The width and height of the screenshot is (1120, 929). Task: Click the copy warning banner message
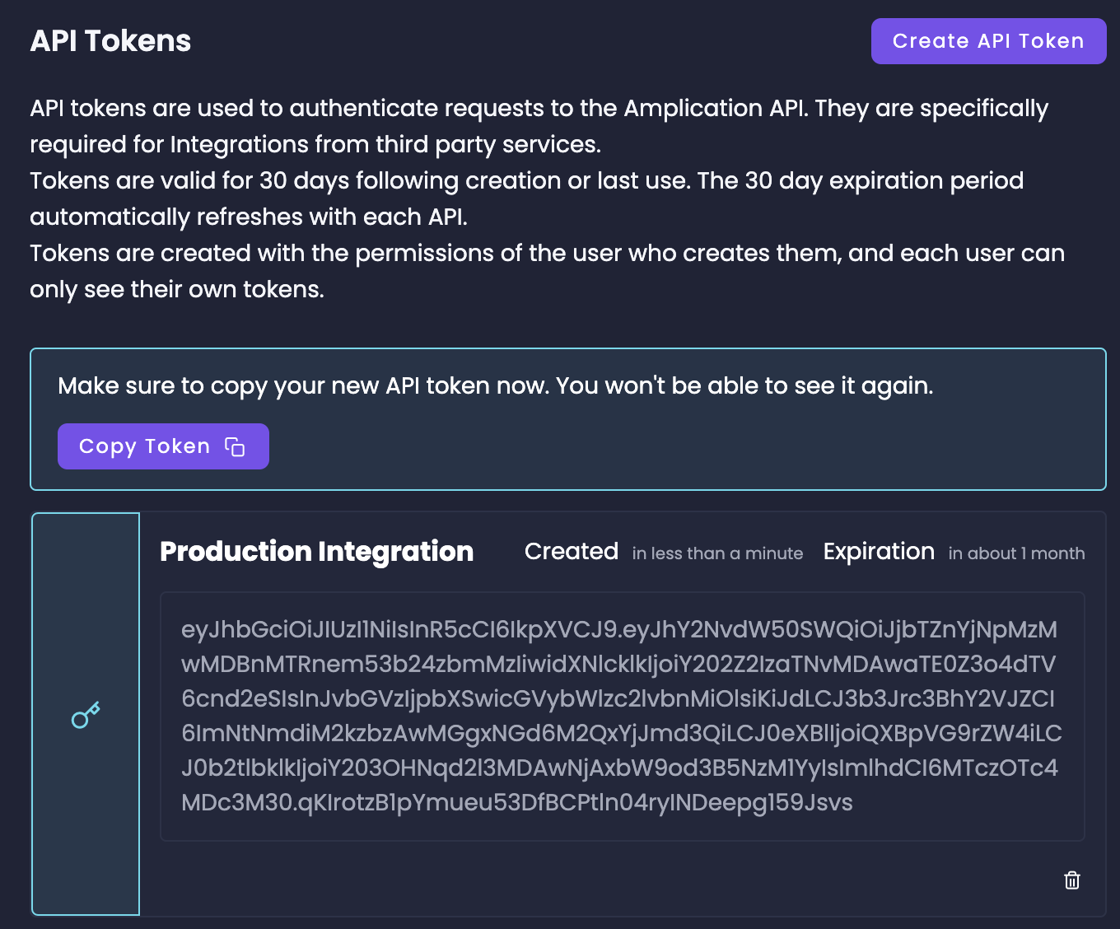495,385
